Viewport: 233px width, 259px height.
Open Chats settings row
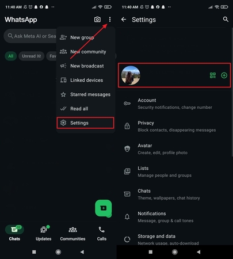pyautogui.click(x=174, y=195)
